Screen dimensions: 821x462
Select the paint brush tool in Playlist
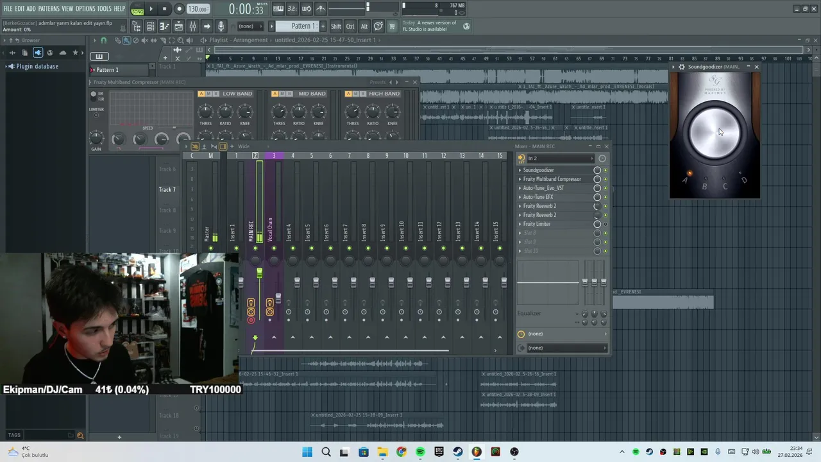pos(127,40)
